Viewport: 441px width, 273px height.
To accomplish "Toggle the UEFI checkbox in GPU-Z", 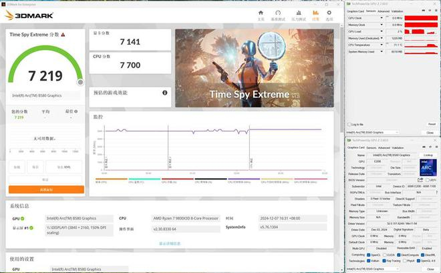I will [x=427, y=180].
